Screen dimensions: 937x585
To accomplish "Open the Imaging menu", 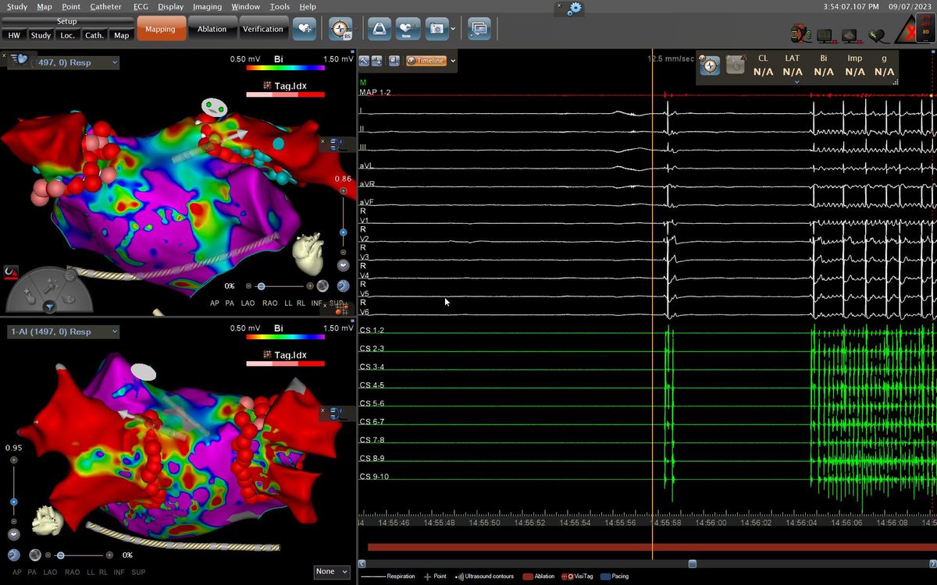I will click(x=207, y=6).
